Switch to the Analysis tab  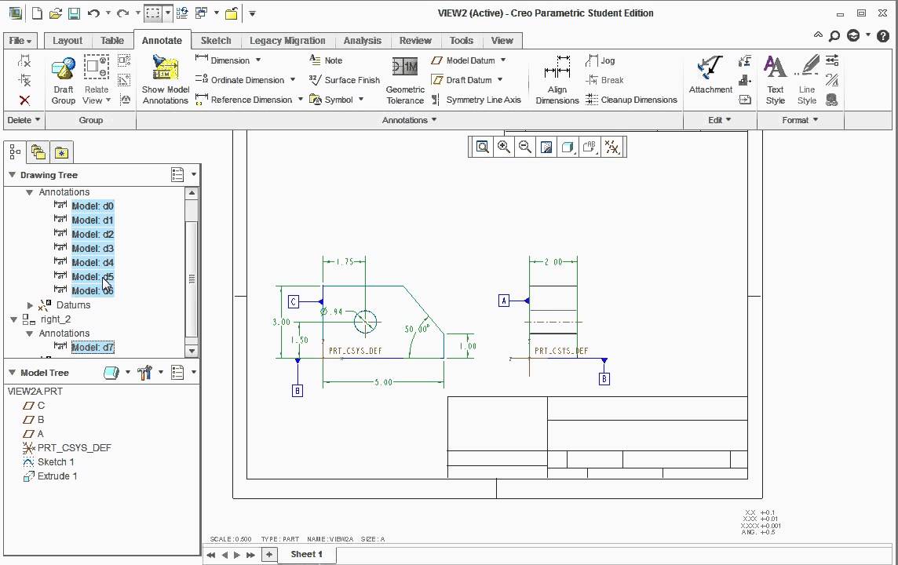click(363, 41)
